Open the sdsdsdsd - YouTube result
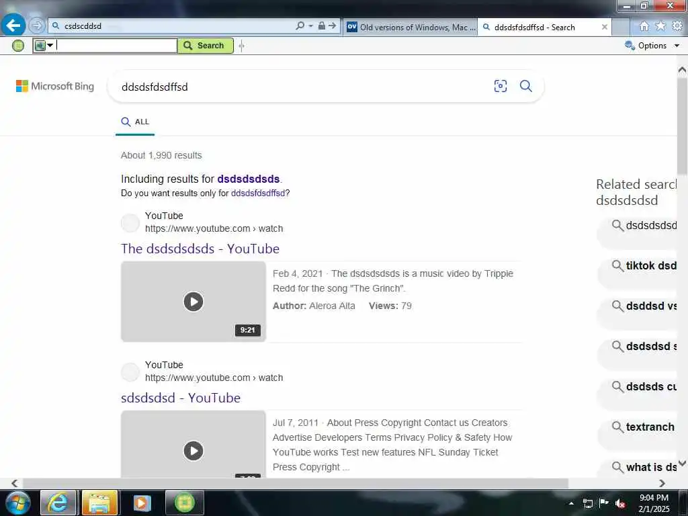 pos(181,398)
